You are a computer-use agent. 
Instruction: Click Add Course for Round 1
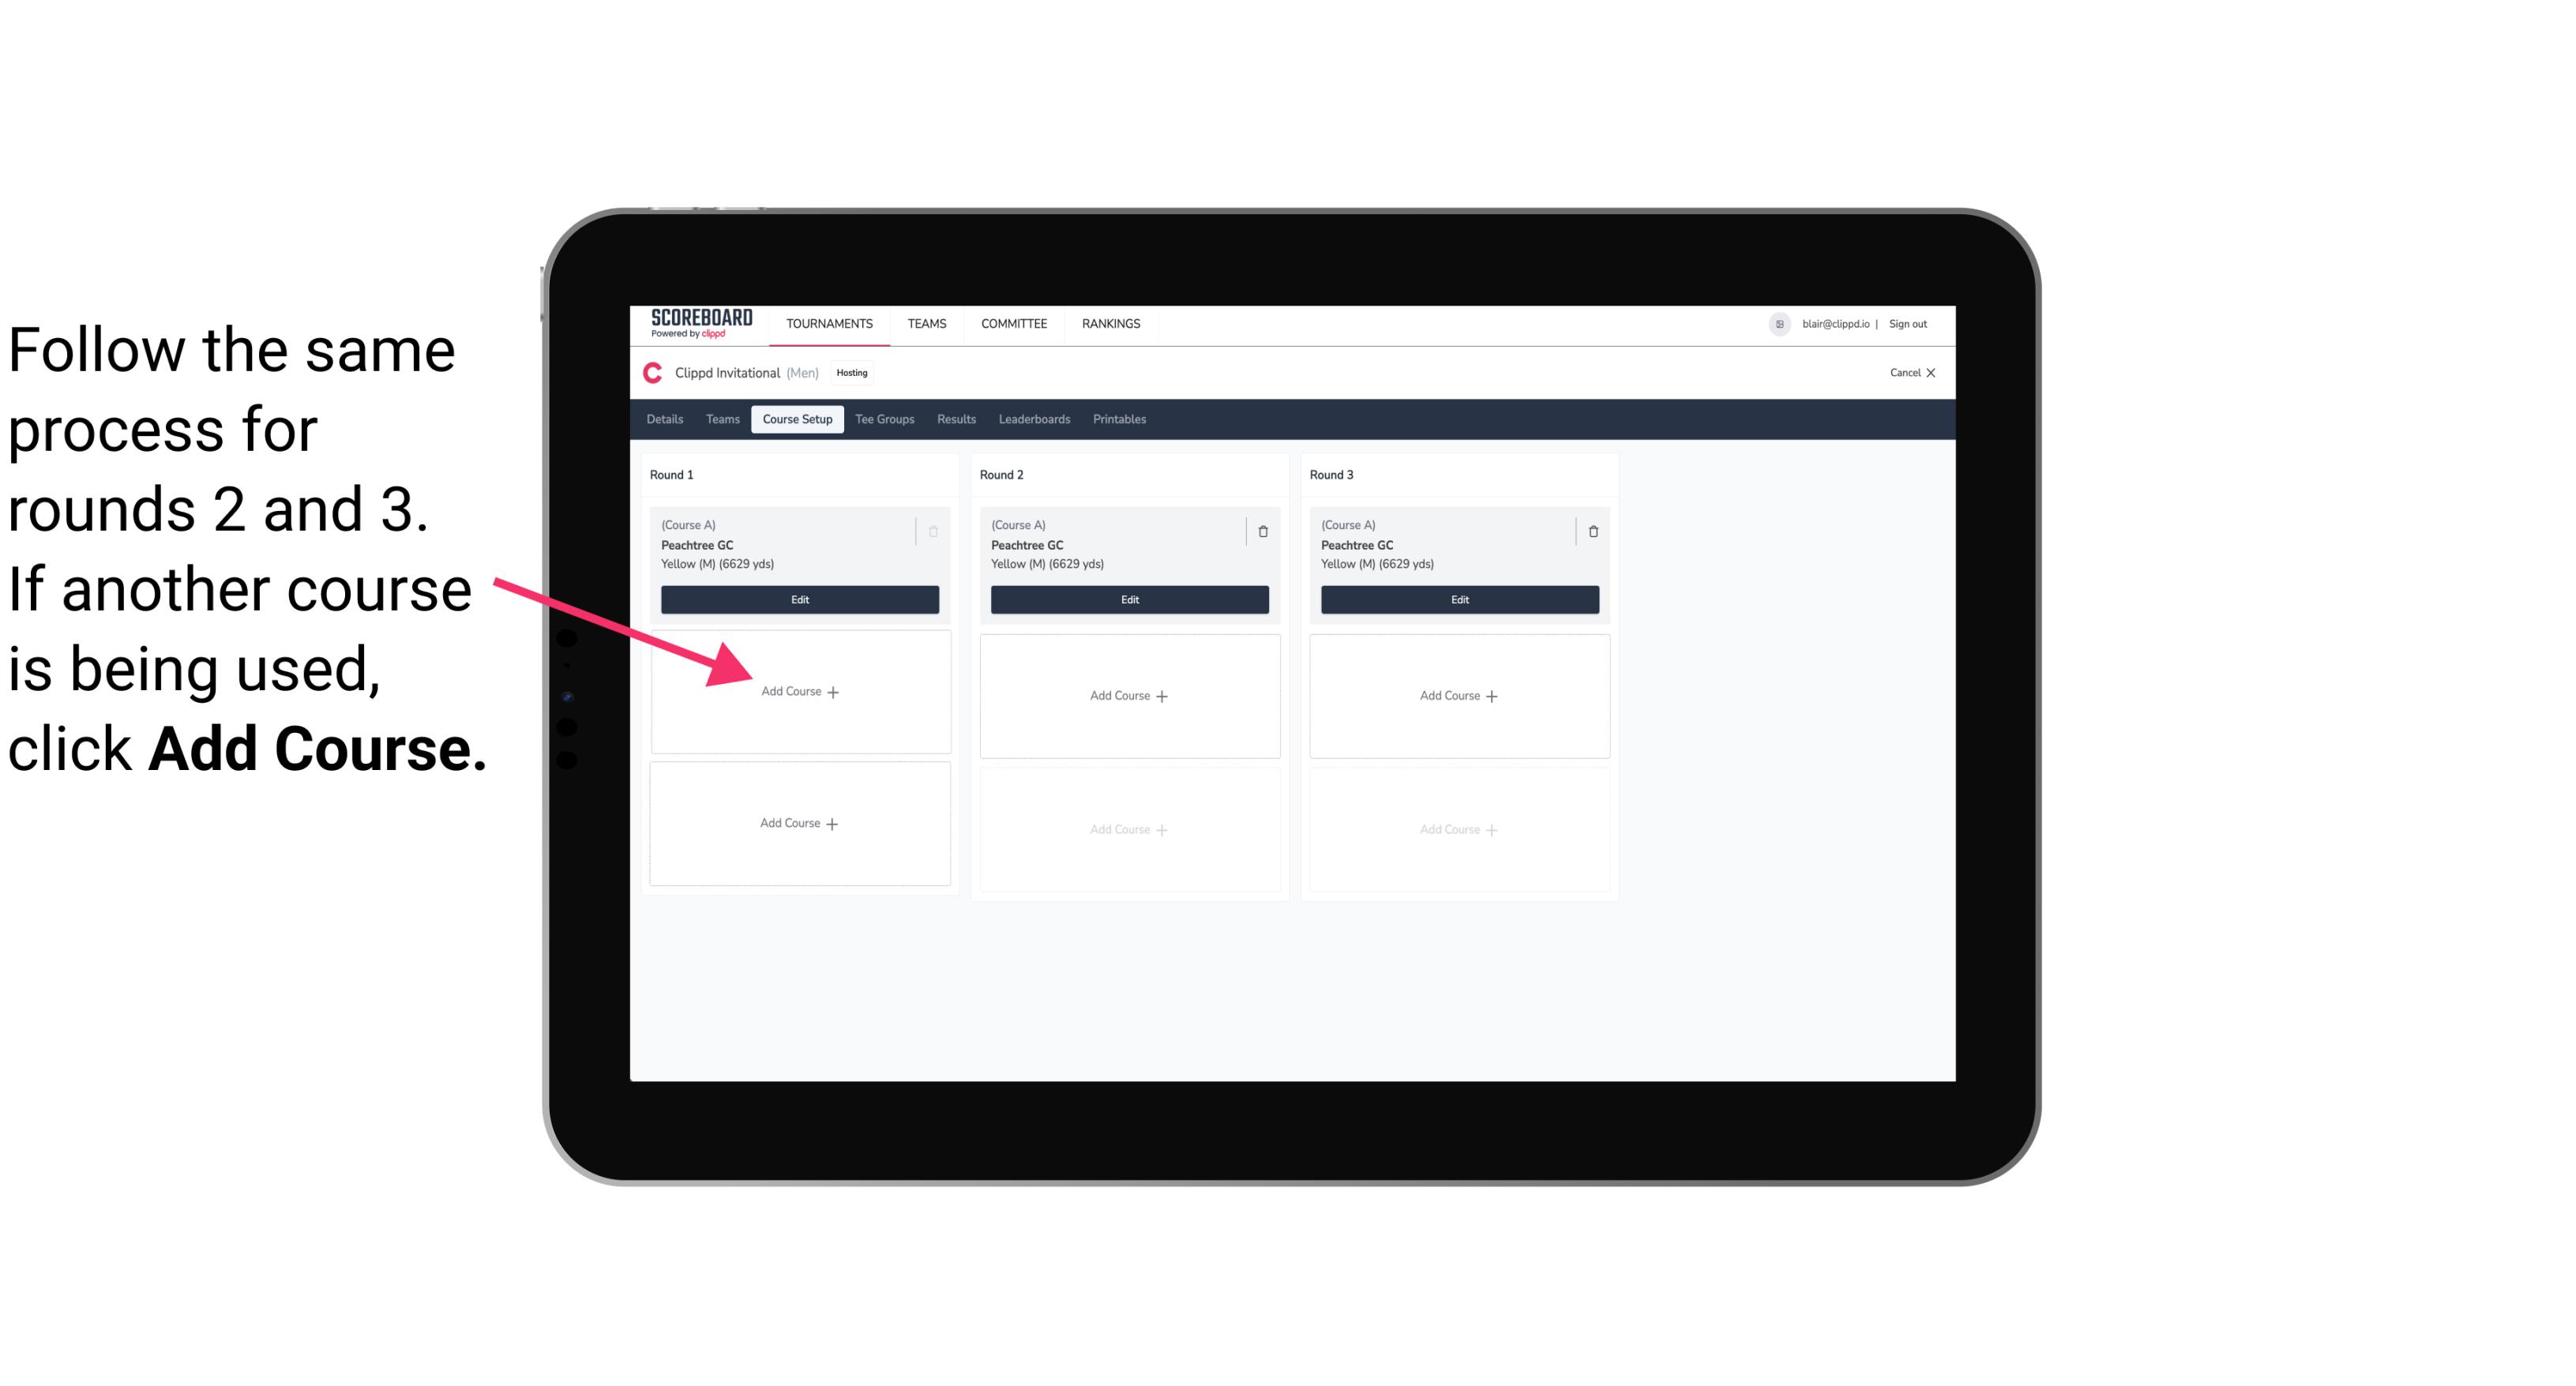pyautogui.click(x=798, y=689)
